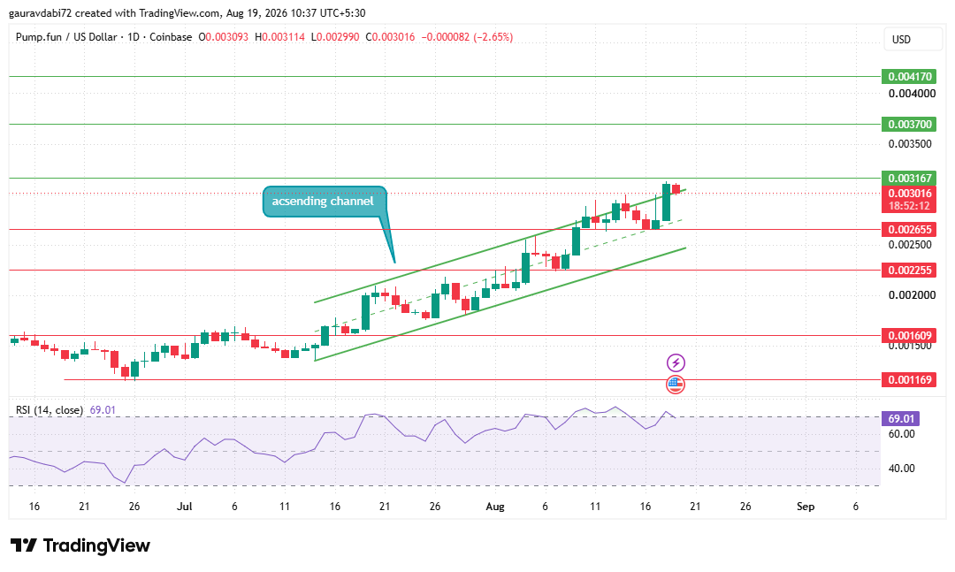Select the 0.003700 green price label
The height and width of the screenshot is (572, 955).
click(909, 125)
